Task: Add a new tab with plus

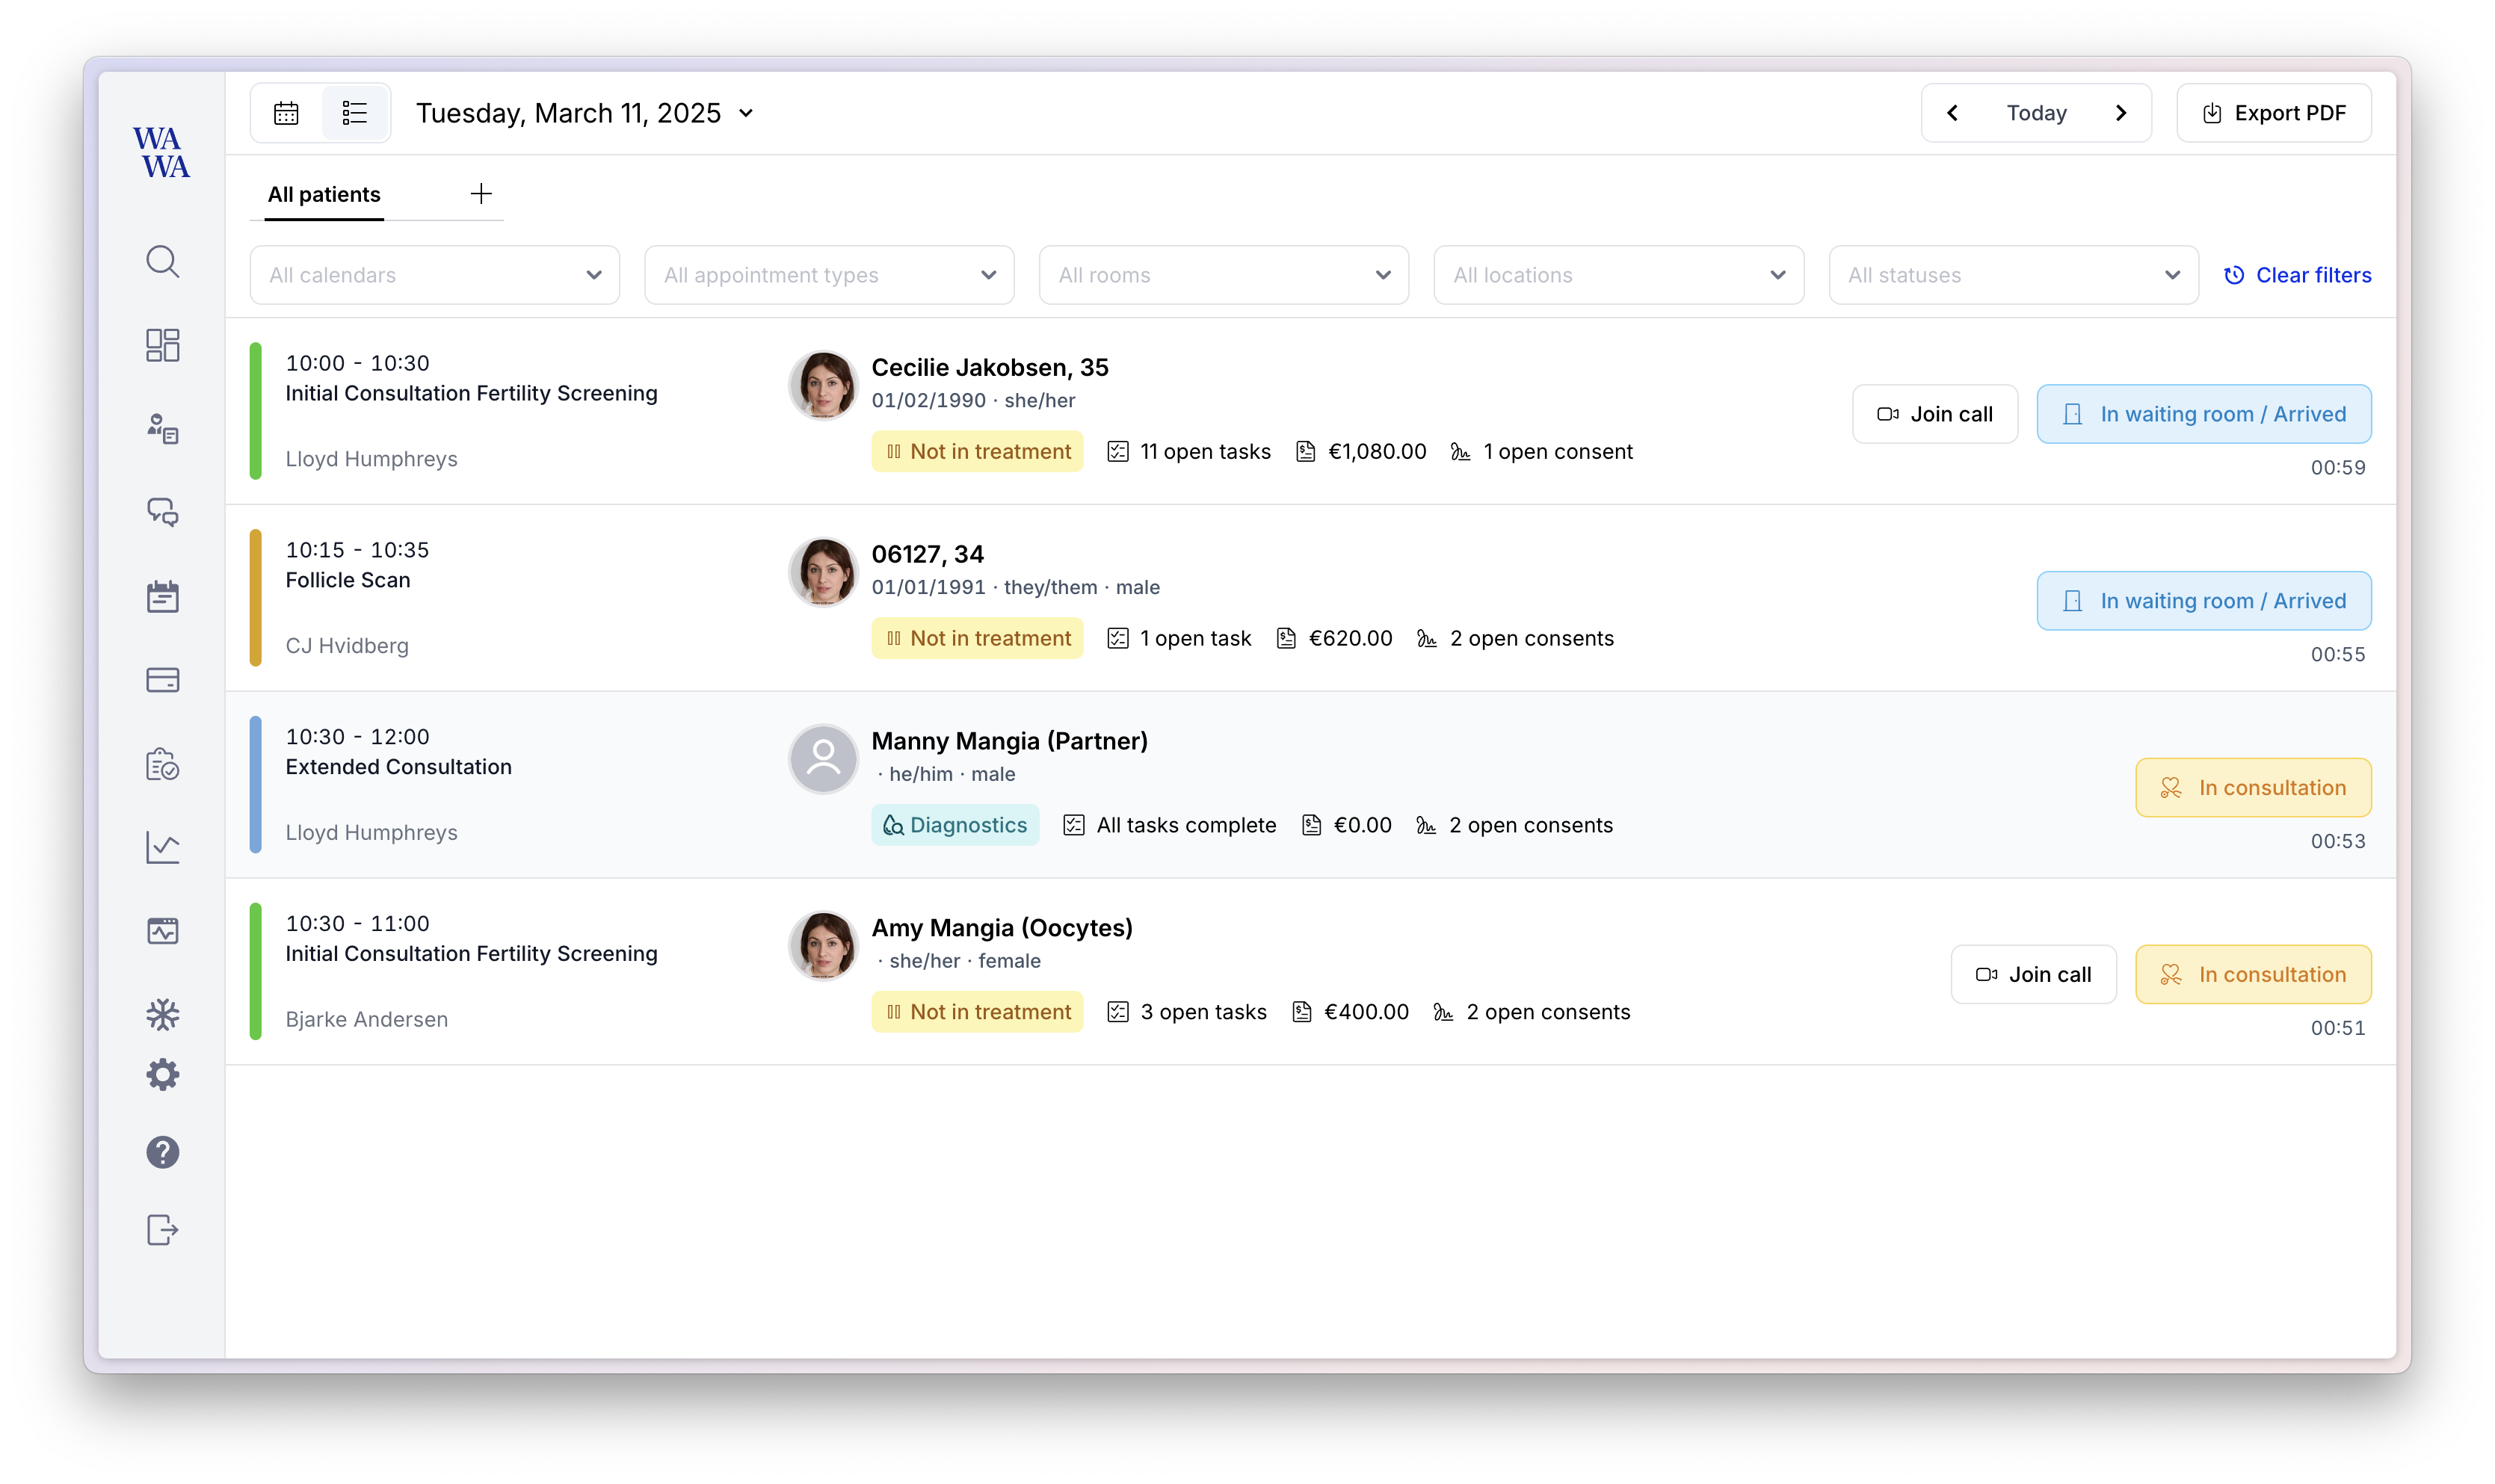Action: [x=481, y=194]
